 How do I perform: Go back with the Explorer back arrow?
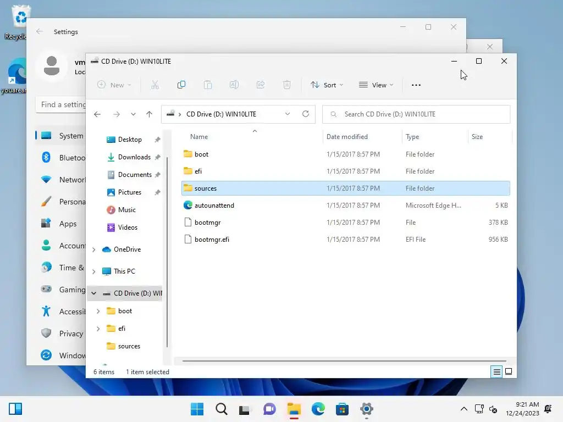click(x=97, y=114)
